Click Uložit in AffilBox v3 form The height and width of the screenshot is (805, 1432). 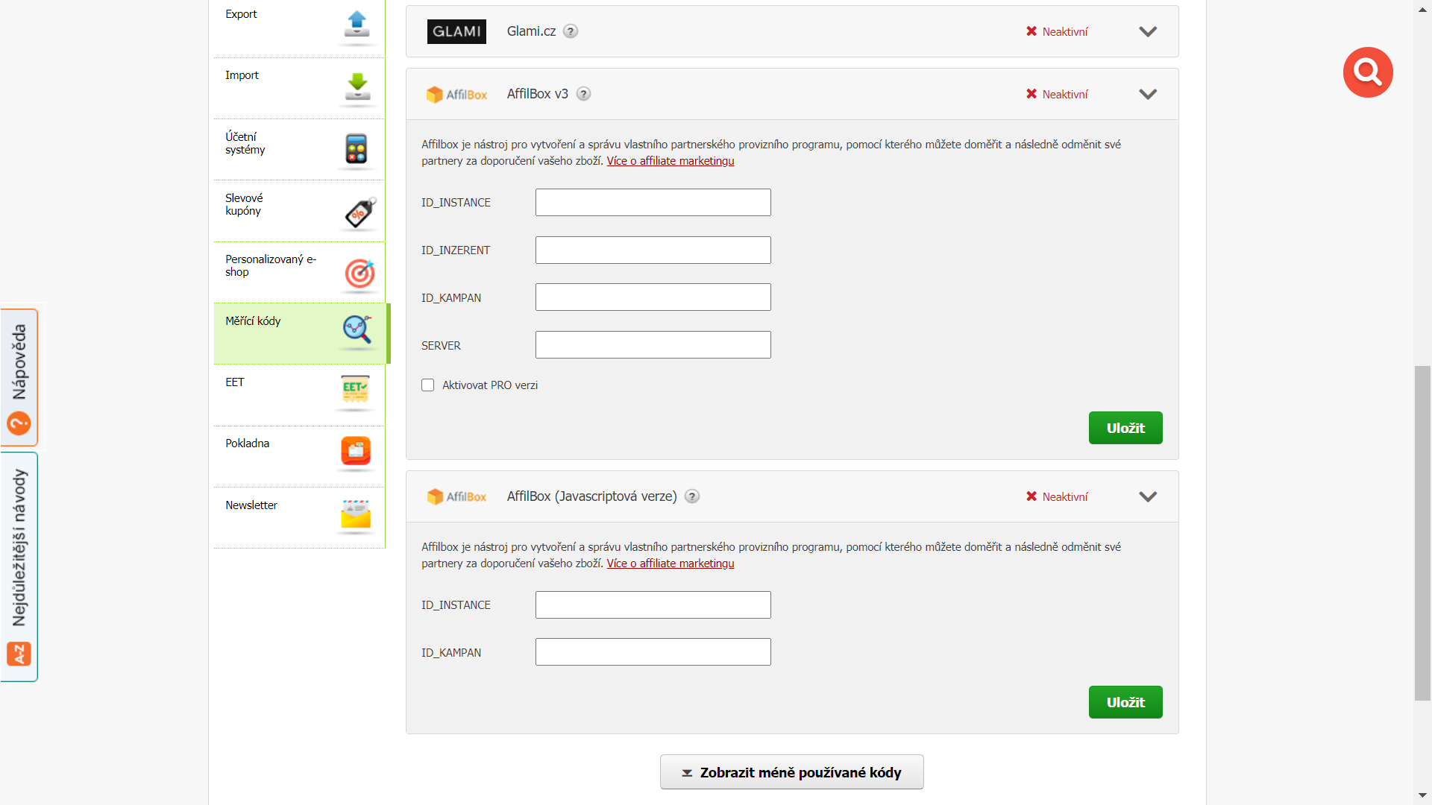click(x=1125, y=428)
